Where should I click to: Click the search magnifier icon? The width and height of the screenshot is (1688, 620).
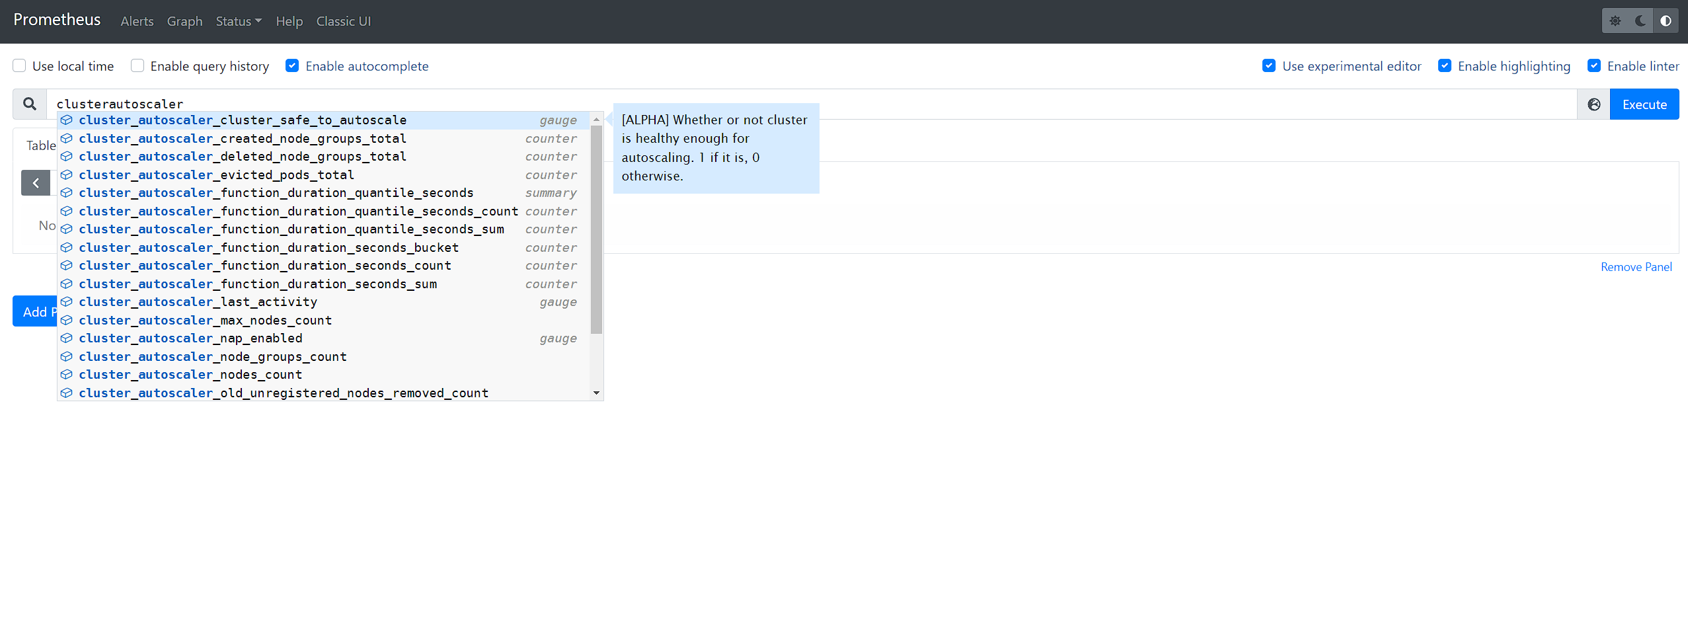point(30,104)
